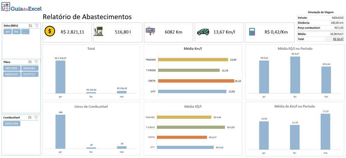Filter by plate OLX7512

[x=30, y=74]
